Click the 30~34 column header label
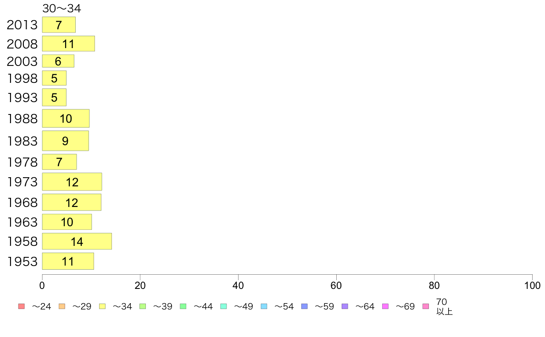The image size is (545, 337). 61,8
